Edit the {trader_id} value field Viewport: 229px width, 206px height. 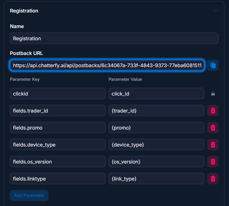click(x=156, y=111)
